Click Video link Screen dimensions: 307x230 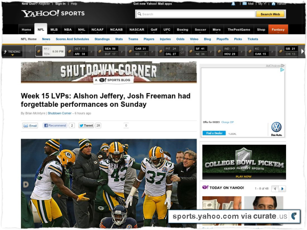(194, 39)
